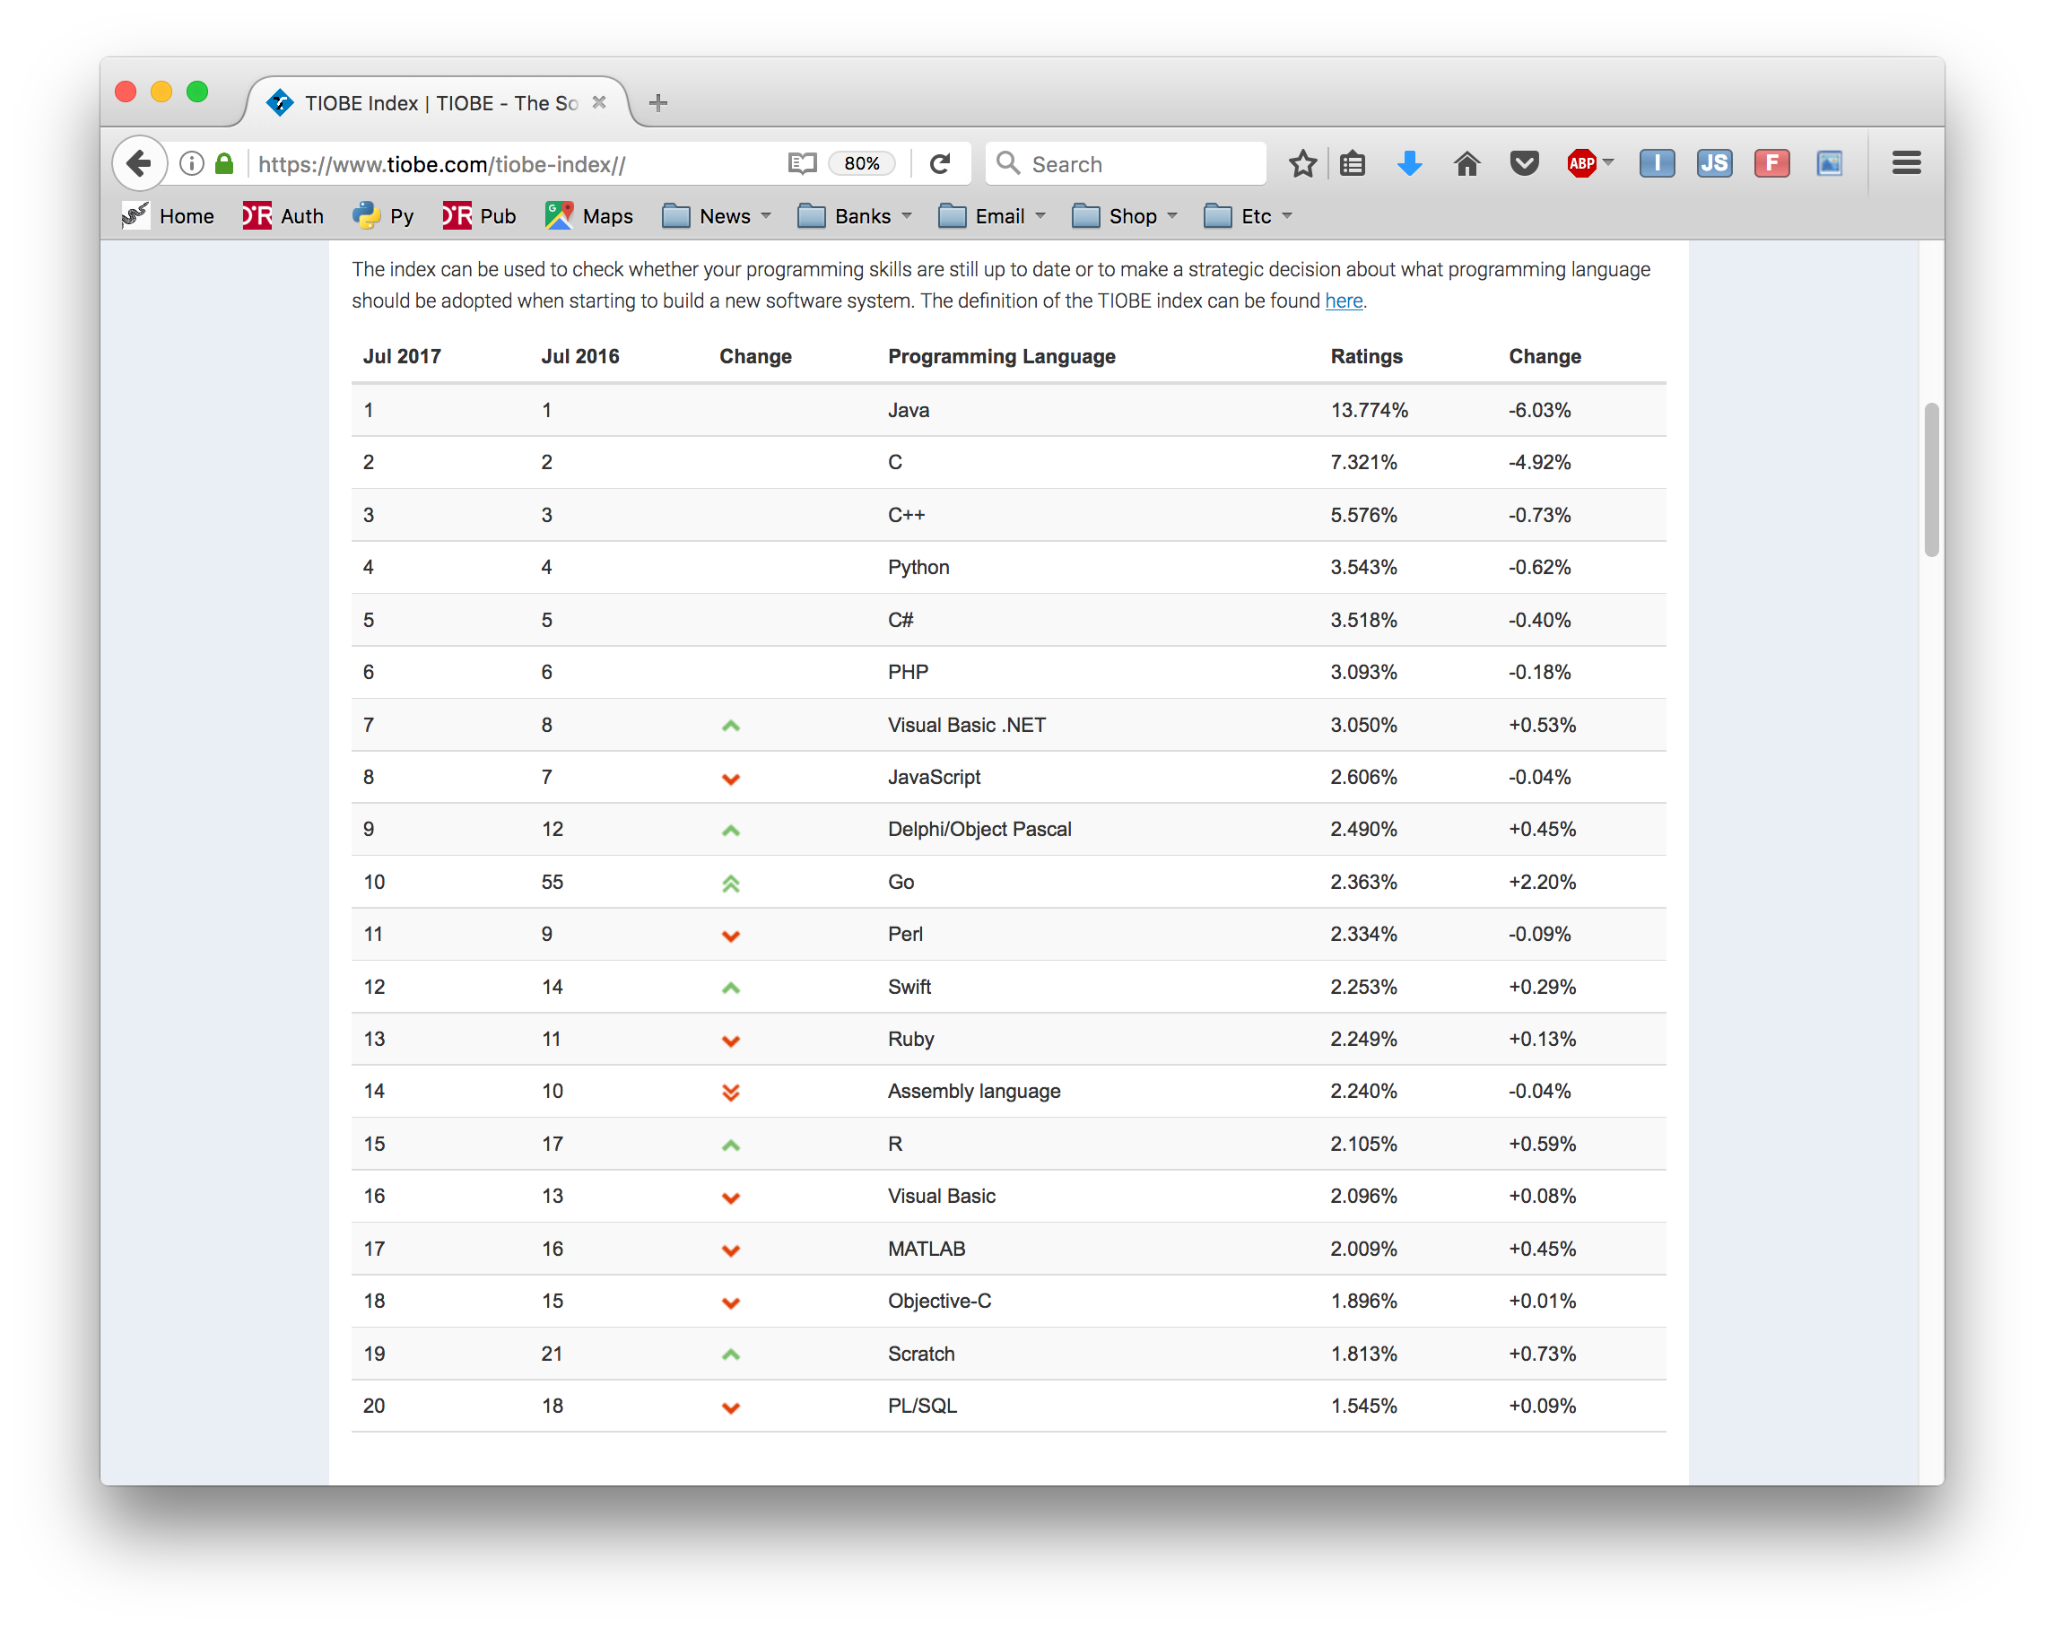Open the Maps bookmark

click(589, 216)
